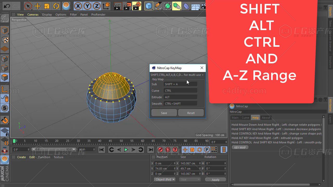The width and height of the screenshot is (333, 187).
Task: Click stepper on end frame 90 F field
Action: click(94, 150)
